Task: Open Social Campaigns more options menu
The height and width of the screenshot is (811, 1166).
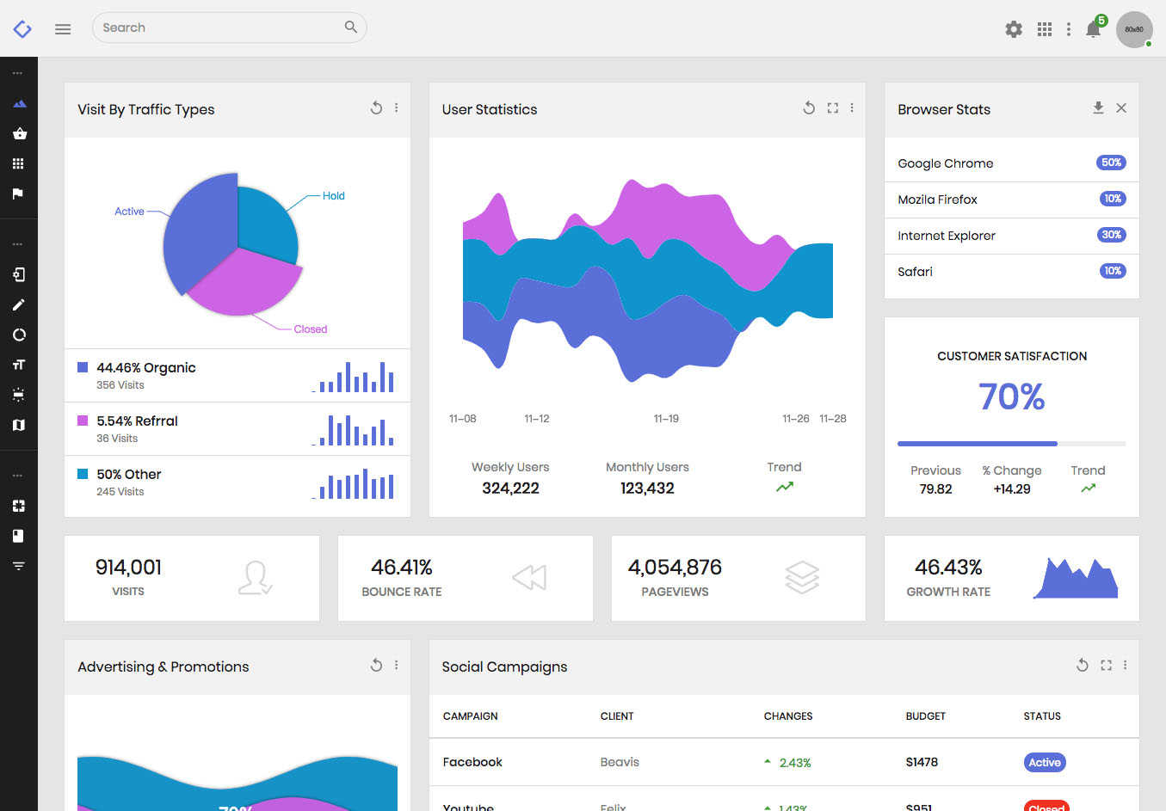Action: [1125, 665]
